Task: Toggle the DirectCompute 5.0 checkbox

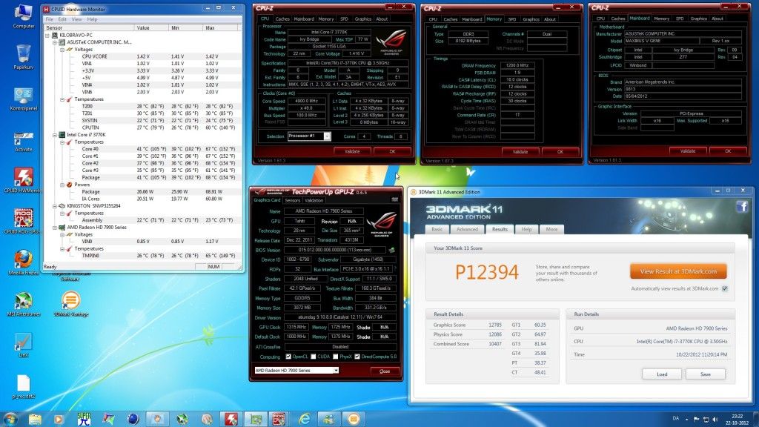Action: (357, 357)
